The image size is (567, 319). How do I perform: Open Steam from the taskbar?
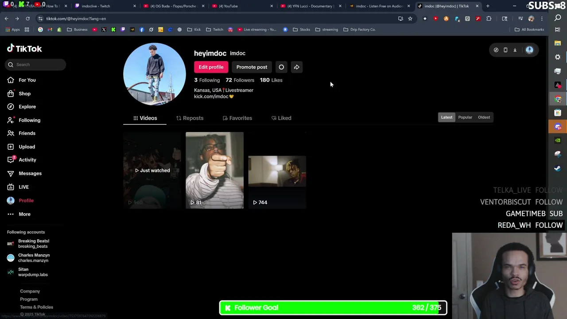pos(558,168)
